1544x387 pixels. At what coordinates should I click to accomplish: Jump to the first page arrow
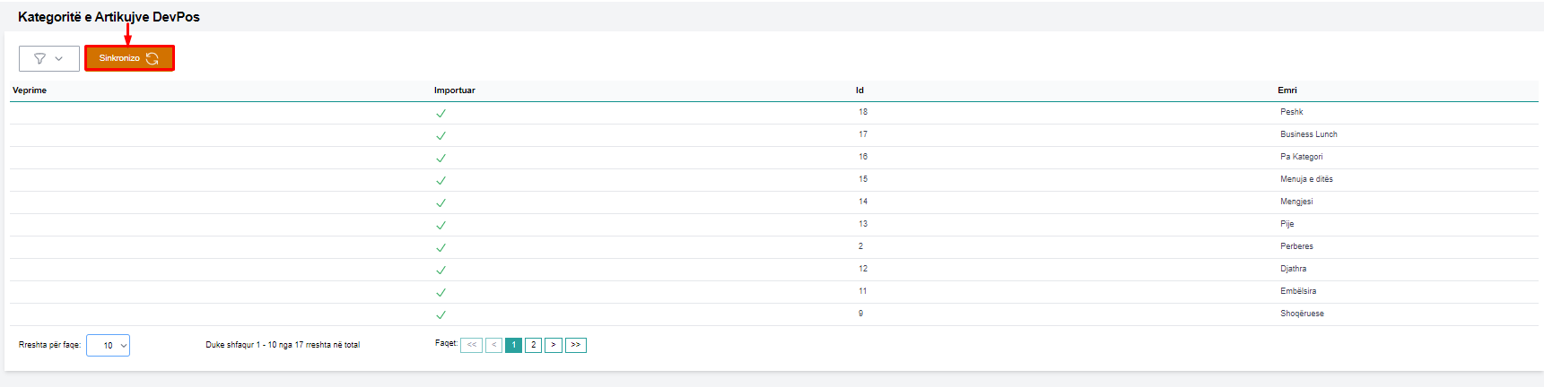click(471, 345)
